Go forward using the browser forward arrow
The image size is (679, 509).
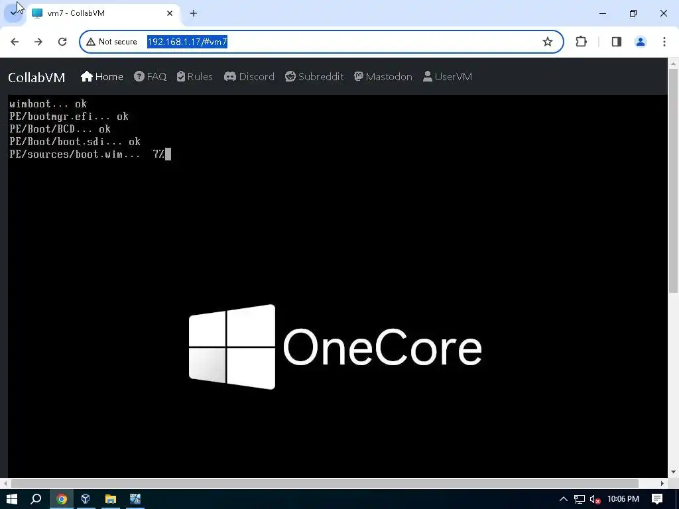[x=38, y=42]
